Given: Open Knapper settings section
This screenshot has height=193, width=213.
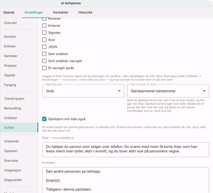Looking at the screenshot, I should click(19, 65).
